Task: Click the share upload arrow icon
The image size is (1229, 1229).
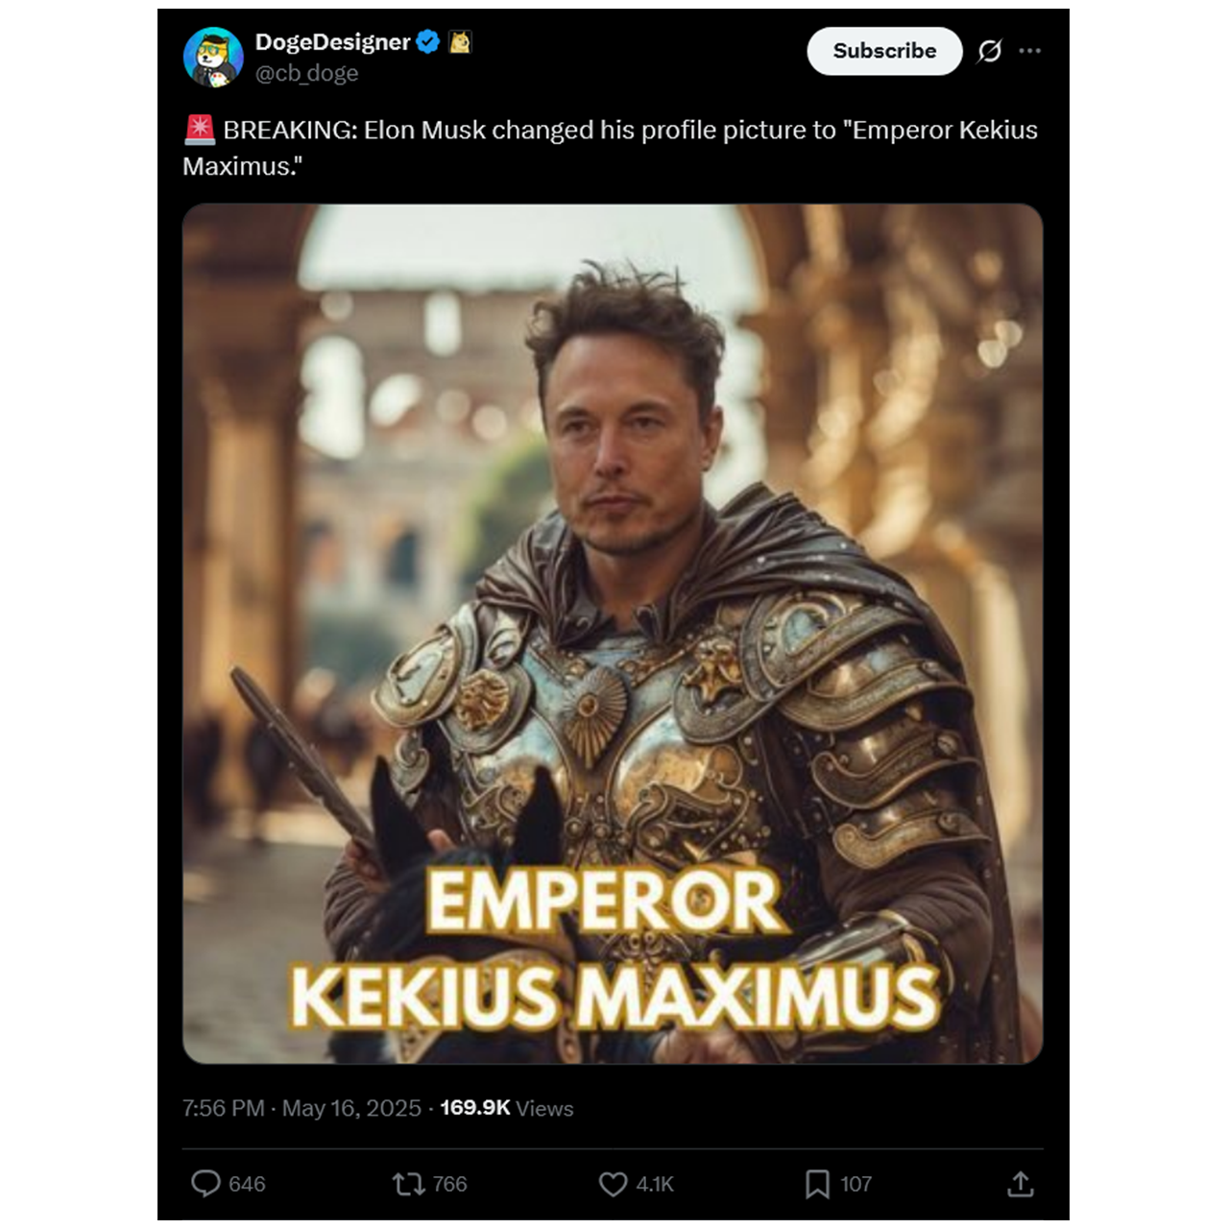Action: tap(1020, 1184)
